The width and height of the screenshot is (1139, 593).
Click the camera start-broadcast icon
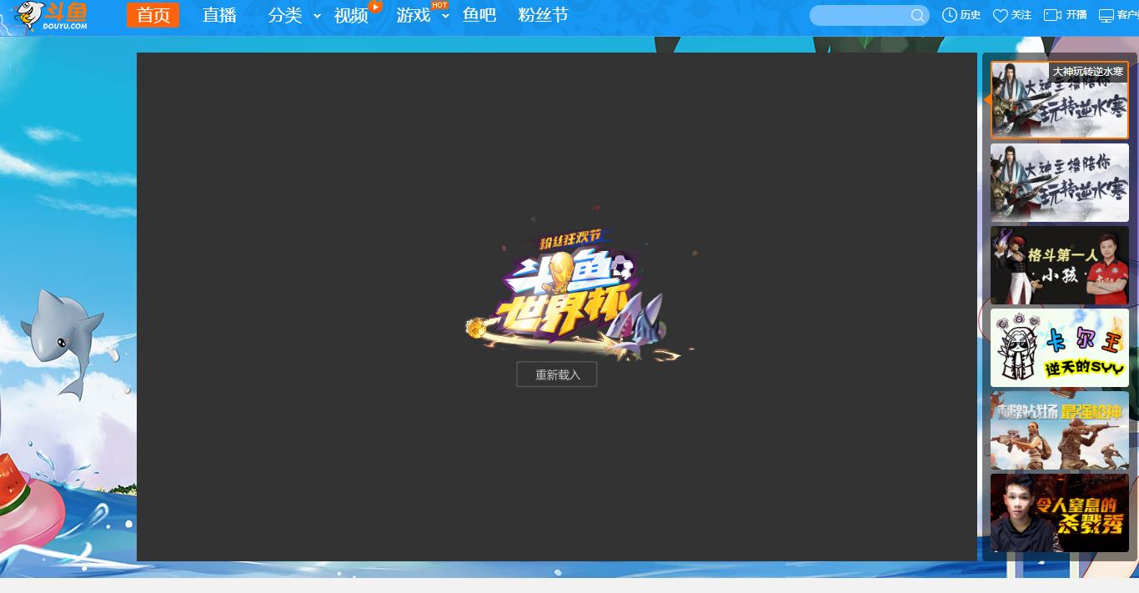click(1052, 15)
